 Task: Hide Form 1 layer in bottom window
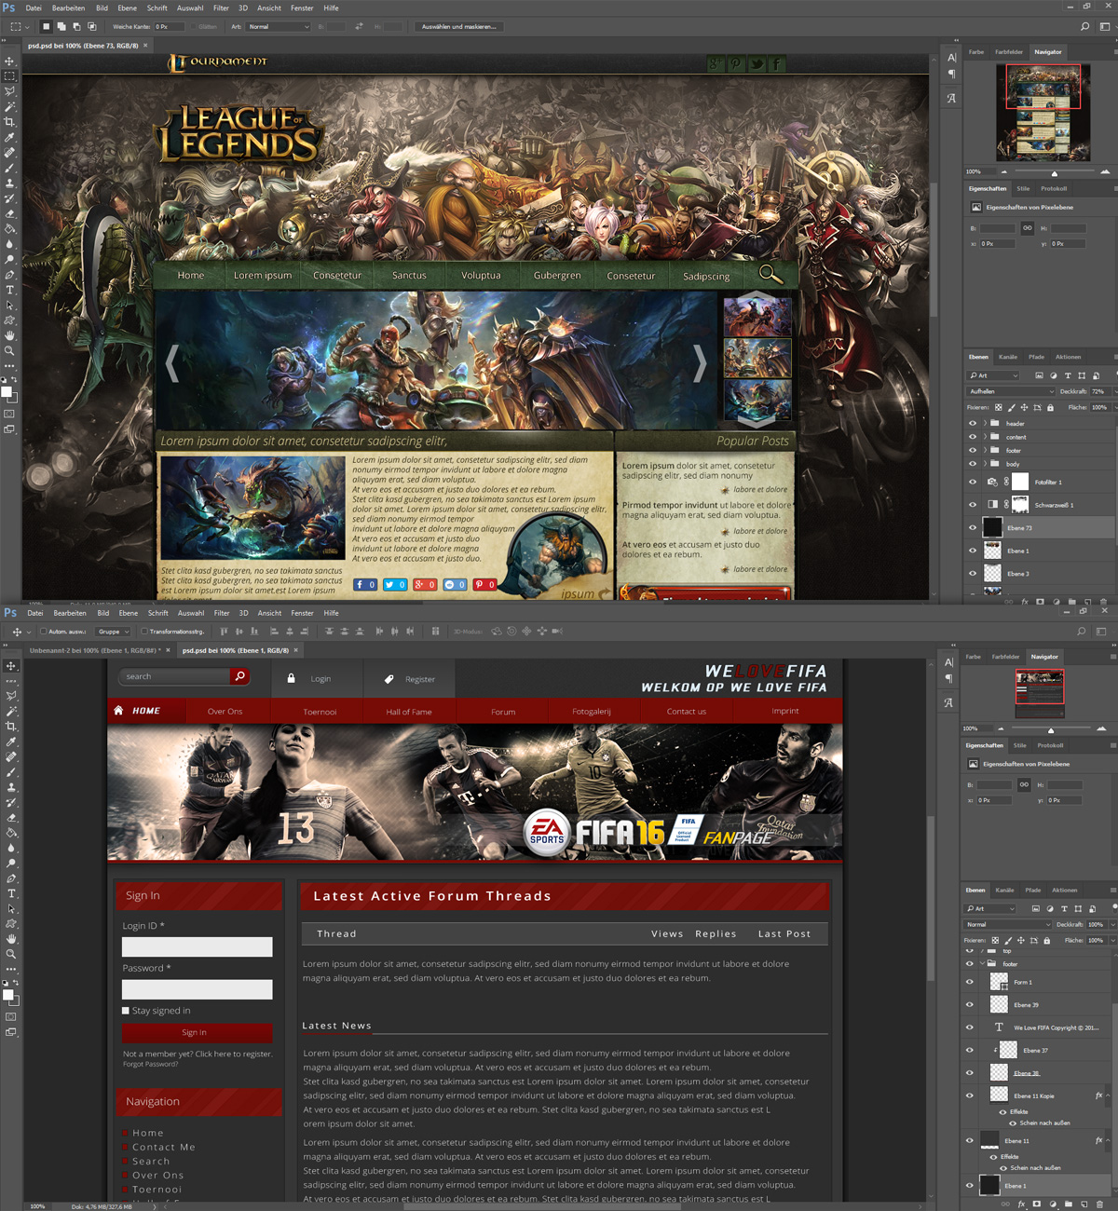coord(970,982)
